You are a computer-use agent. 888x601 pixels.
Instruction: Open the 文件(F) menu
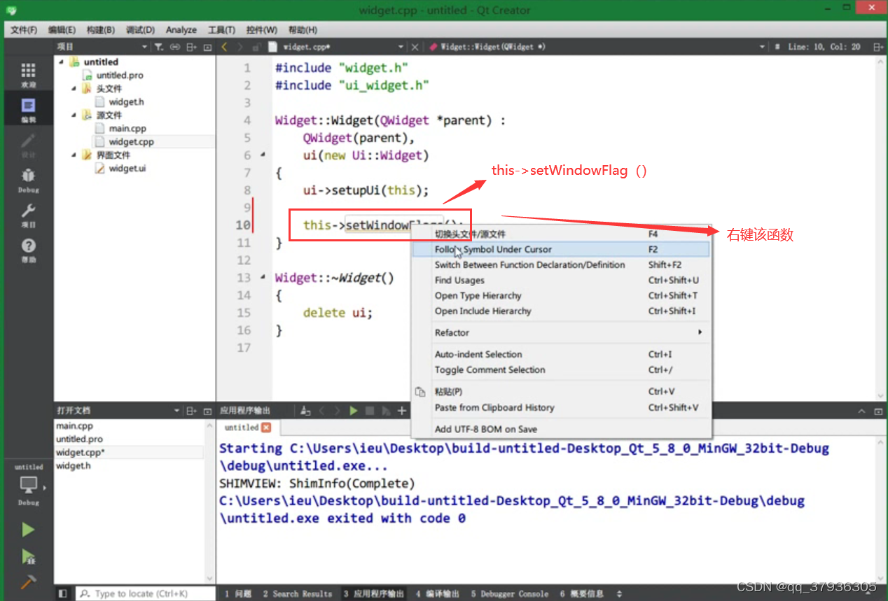click(x=24, y=30)
